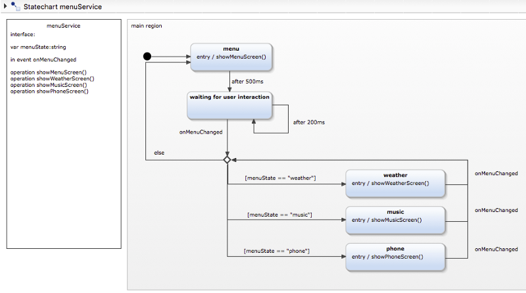Image resolution: width=526 pixels, height=293 pixels.
Task: Click 'entry / showWeatherScreen()' in weather state
Action: (x=390, y=184)
